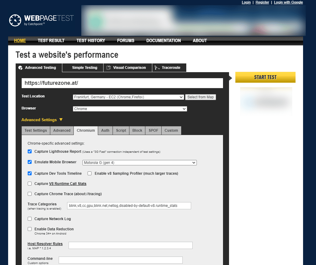
Task: Disable Capture Dev Tools Timeline checkbox
Action: (x=29, y=173)
